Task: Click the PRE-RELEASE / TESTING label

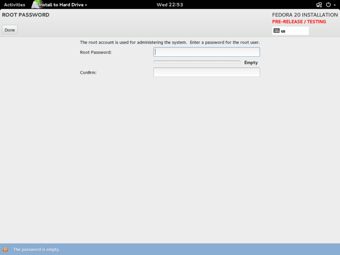Action: tap(299, 21)
